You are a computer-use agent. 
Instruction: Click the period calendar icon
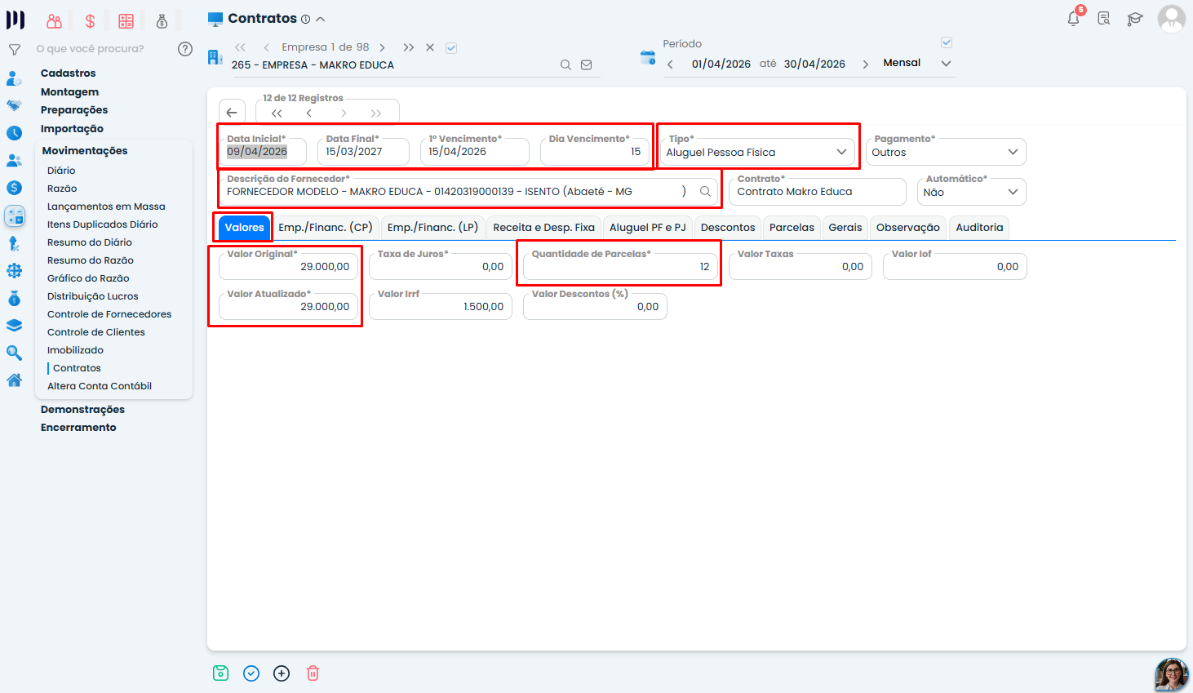click(648, 58)
